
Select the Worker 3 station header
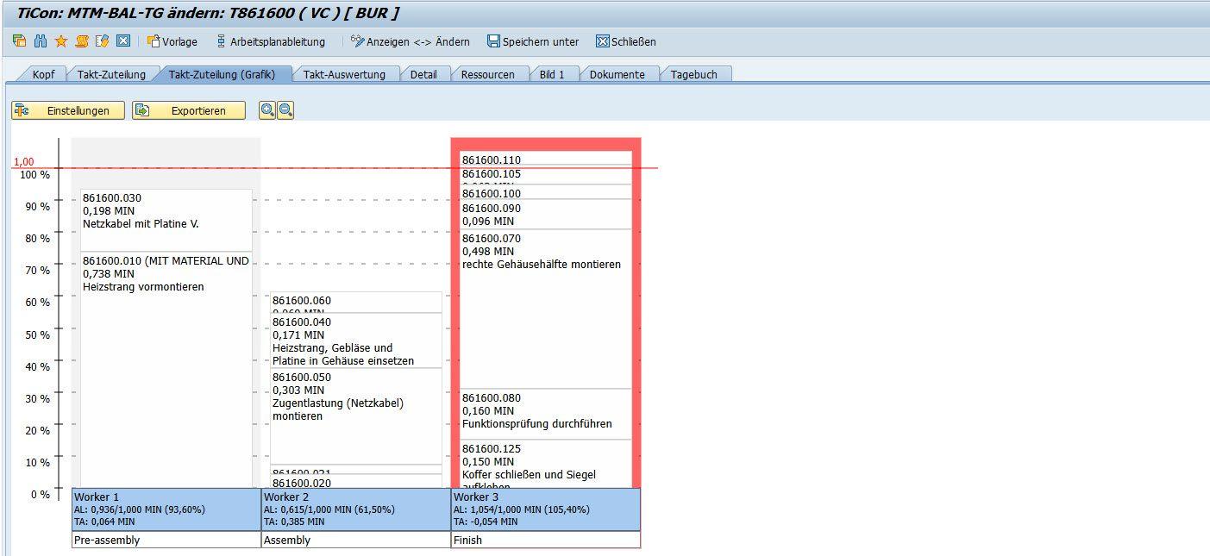point(545,509)
